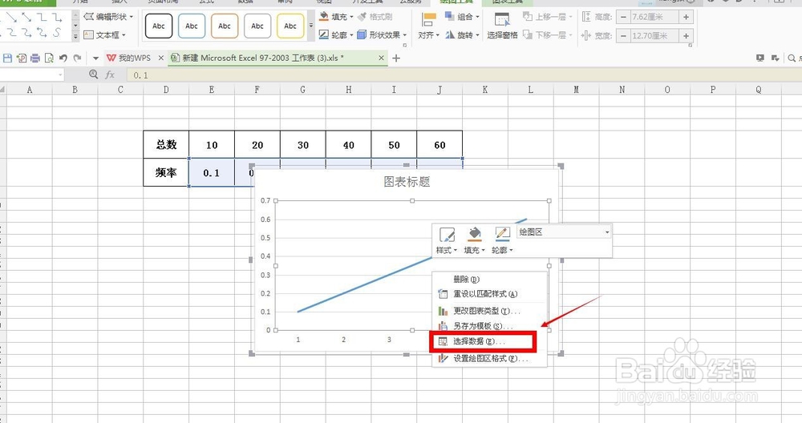
Task: Select the cell containing 频率
Action: pyautogui.click(x=166, y=173)
